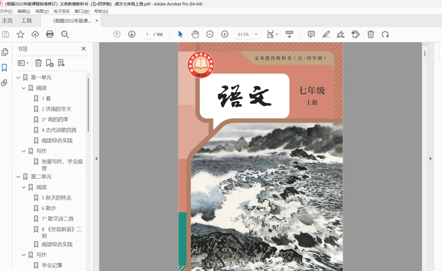Viewport: 442px width, 271px height.
Task: Click the current page number field
Action: point(147,34)
